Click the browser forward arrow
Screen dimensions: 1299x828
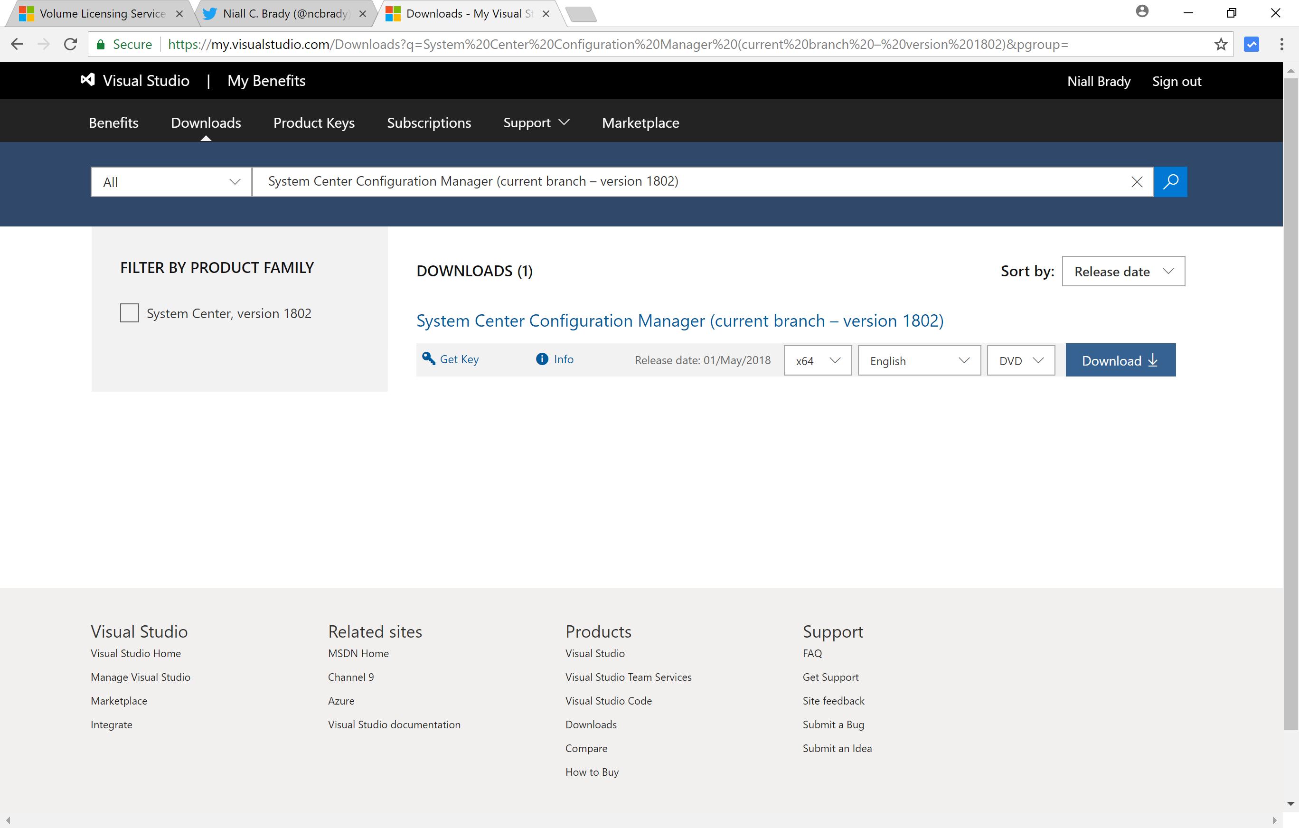point(44,44)
